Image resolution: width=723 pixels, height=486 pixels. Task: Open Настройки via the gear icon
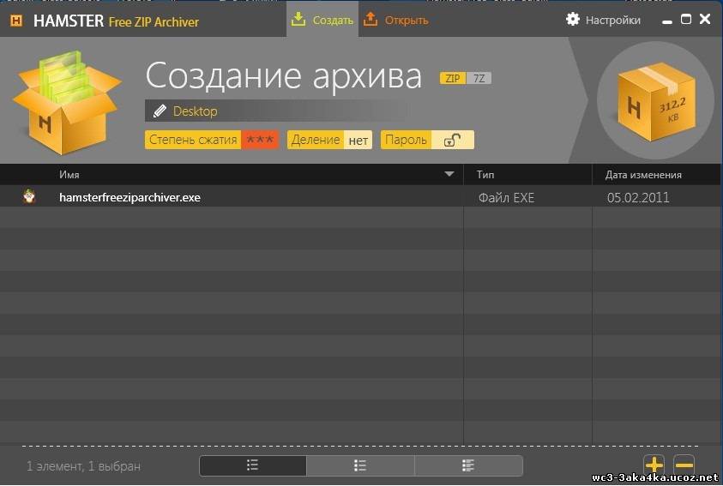tap(573, 20)
